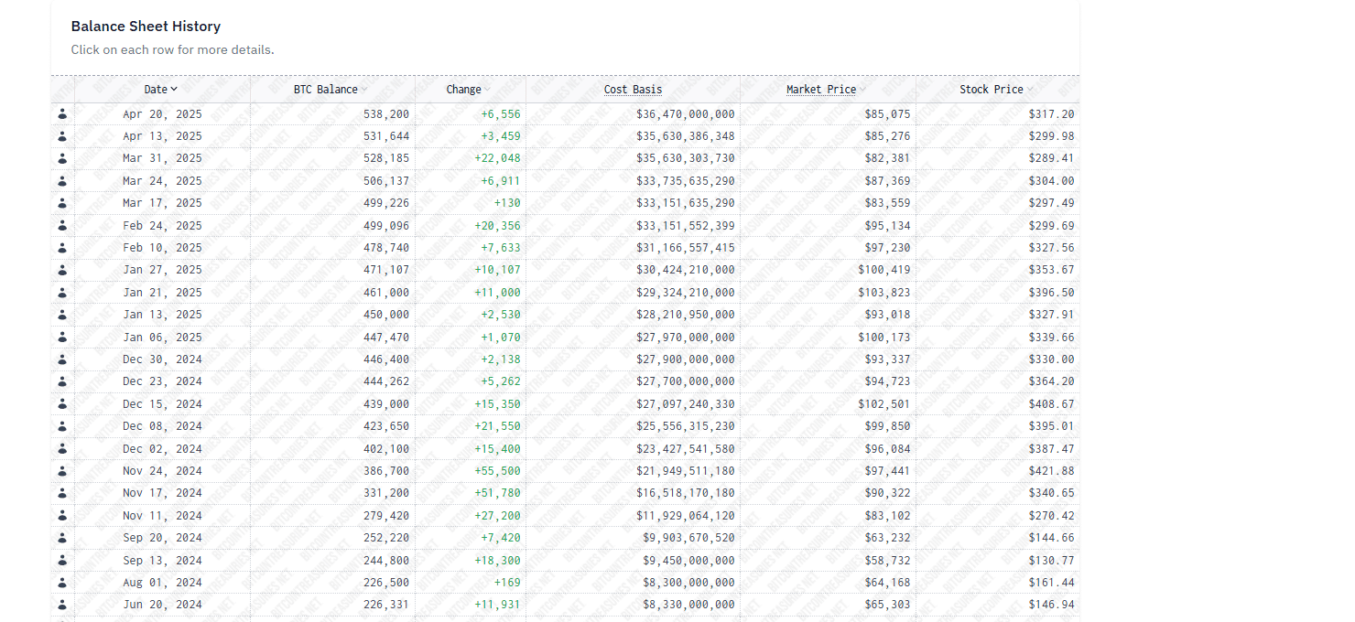The image size is (1355, 622).
Task: Sort table by Date column header
Action: [x=161, y=90]
